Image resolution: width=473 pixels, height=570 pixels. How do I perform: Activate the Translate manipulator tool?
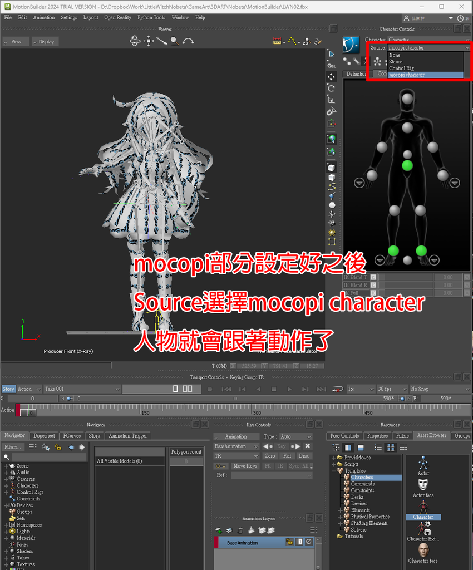(x=331, y=77)
